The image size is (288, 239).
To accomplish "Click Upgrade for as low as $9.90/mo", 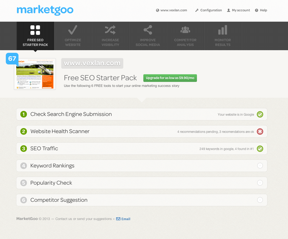I will tap(170, 78).
